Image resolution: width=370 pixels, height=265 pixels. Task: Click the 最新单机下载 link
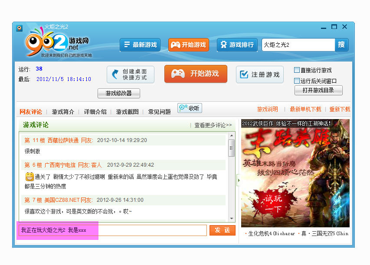305,109
